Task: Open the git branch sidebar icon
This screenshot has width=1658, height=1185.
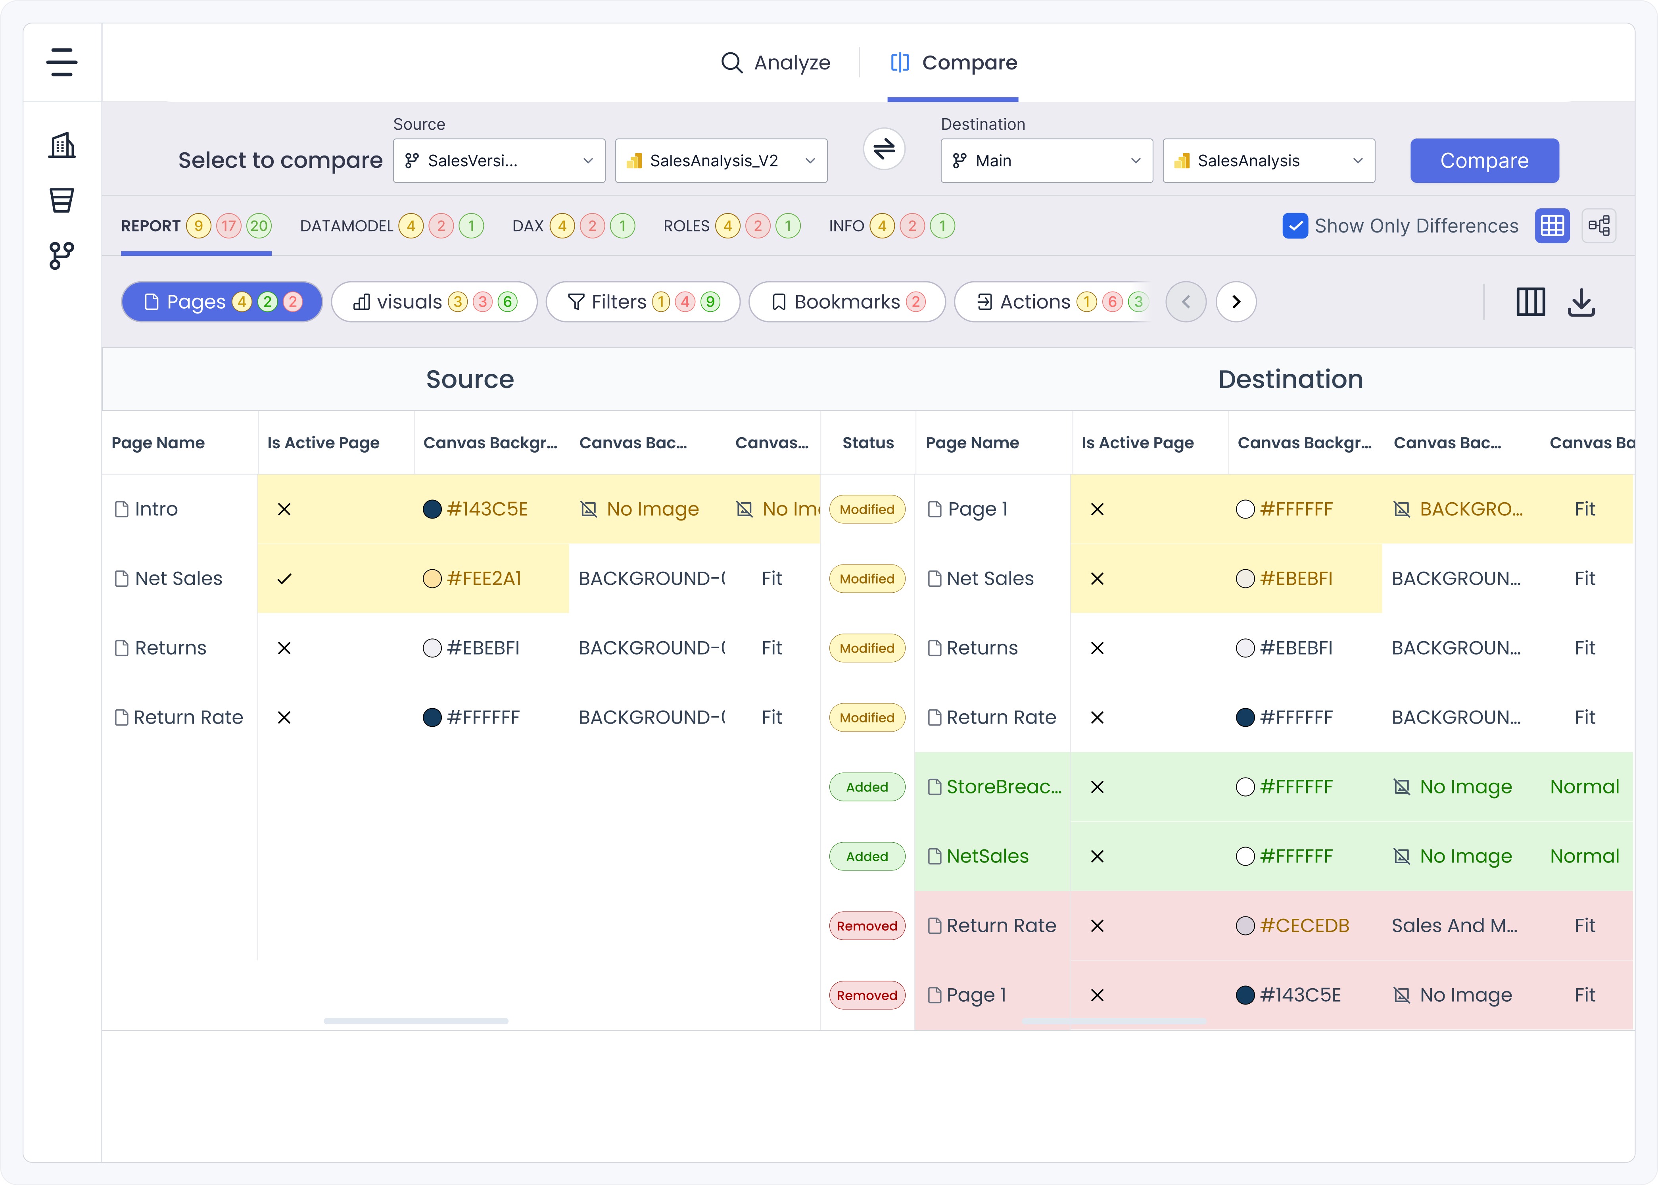Action: (62, 255)
